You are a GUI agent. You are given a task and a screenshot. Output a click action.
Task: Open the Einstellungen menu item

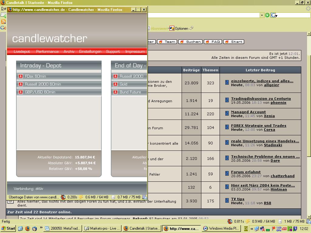coord(90,52)
